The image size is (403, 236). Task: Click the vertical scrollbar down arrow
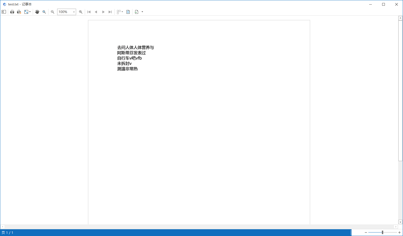[401, 222]
